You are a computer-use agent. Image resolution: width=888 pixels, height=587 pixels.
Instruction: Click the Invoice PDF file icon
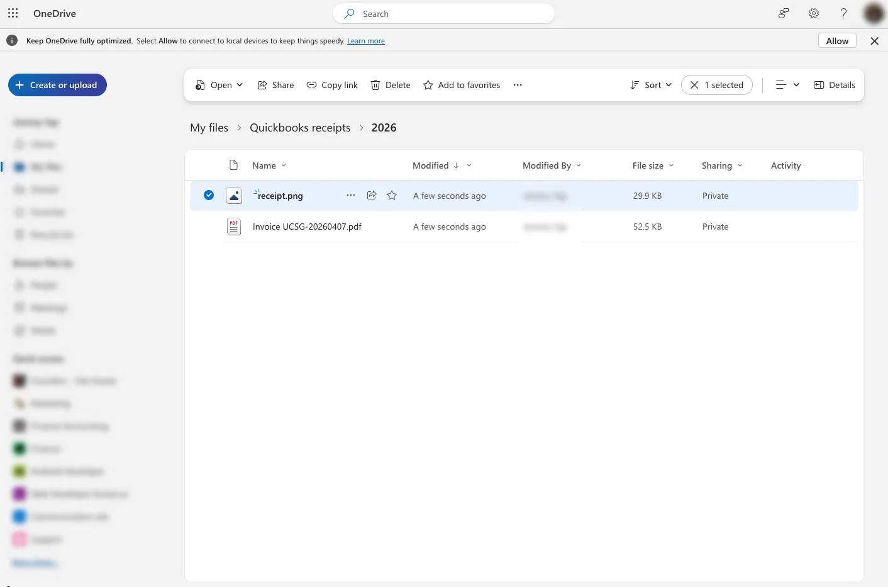(234, 226)
